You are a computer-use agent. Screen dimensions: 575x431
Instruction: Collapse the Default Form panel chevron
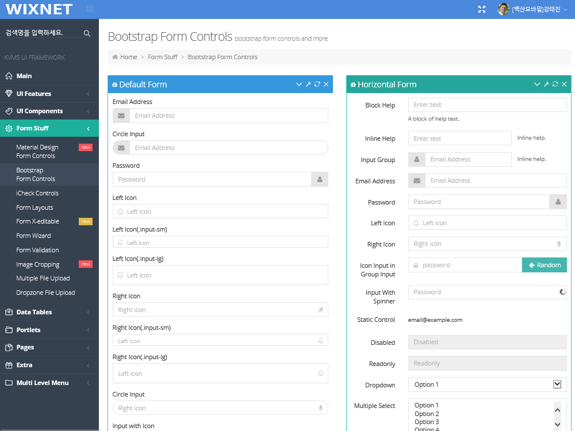click(x=299, y=84)
